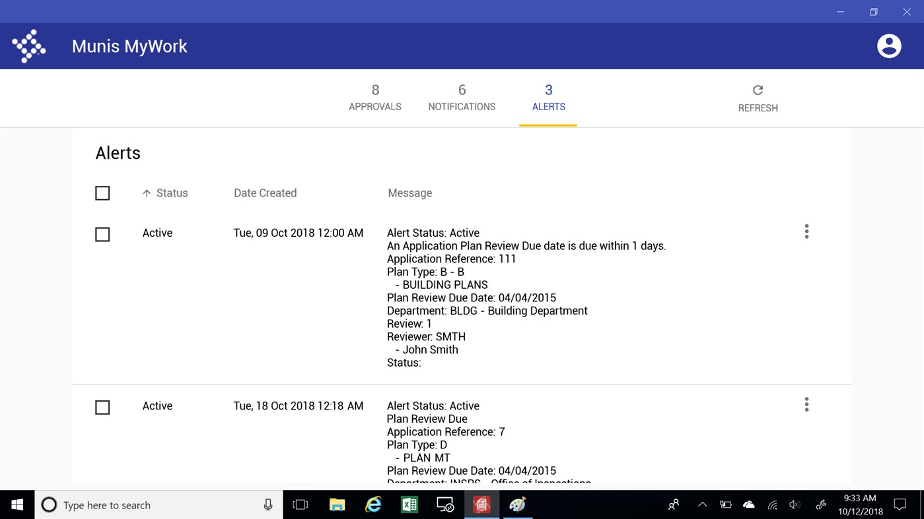
Task: Open the Notifications tab
Action: pos(462,98)
